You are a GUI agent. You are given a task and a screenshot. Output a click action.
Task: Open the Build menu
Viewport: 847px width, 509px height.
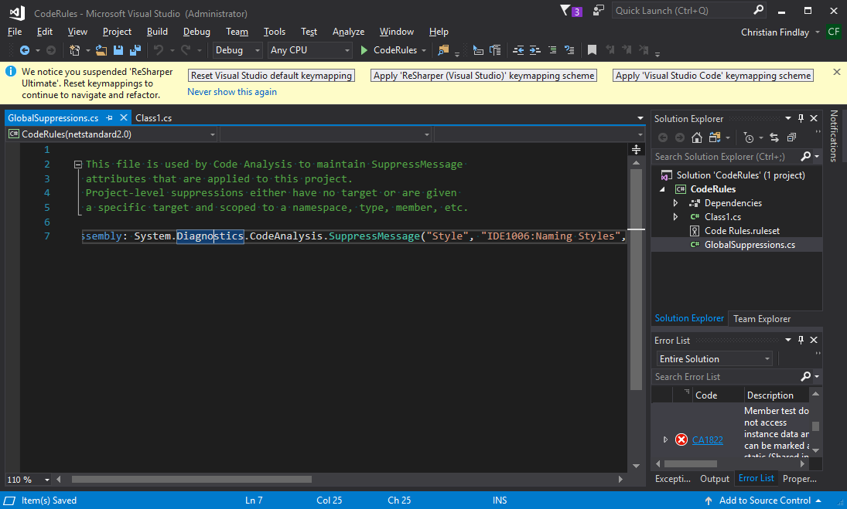pyautogui.click(x=157, y=32)
